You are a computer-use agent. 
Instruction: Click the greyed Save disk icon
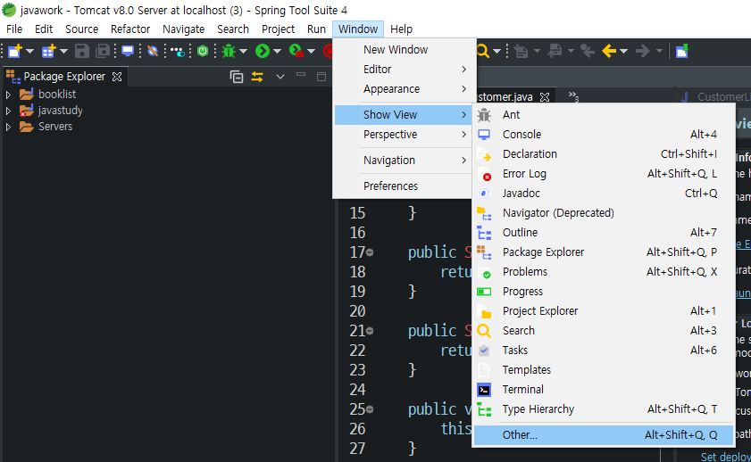click(x=82, y=51)
